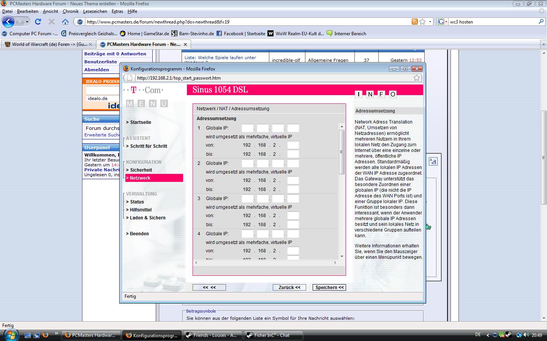Open the Sicherheit configuration section
Screen dimensions: 547x341
pos(141,170)
